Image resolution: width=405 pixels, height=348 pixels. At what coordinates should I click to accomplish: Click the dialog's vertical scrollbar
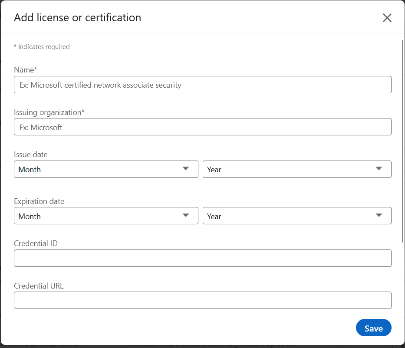point(402,141)
